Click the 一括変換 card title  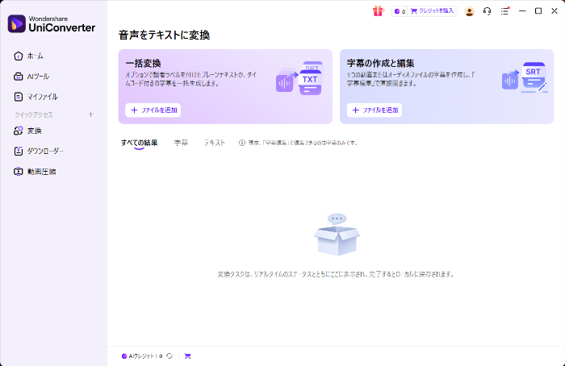tap(143, 64)
